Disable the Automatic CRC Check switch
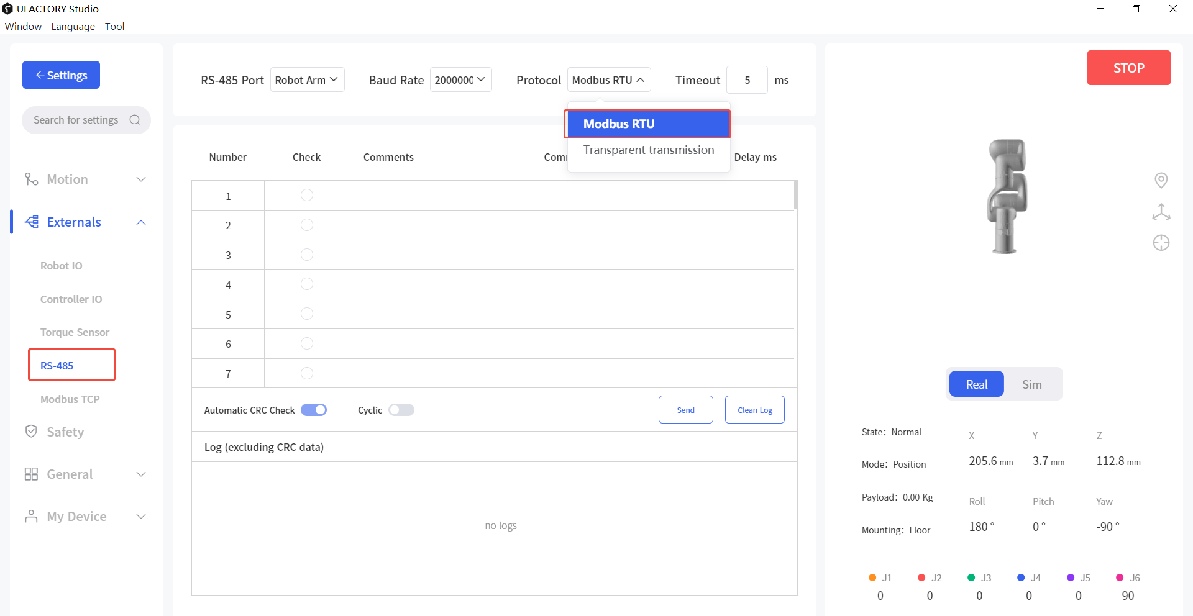 pos(314,410)
